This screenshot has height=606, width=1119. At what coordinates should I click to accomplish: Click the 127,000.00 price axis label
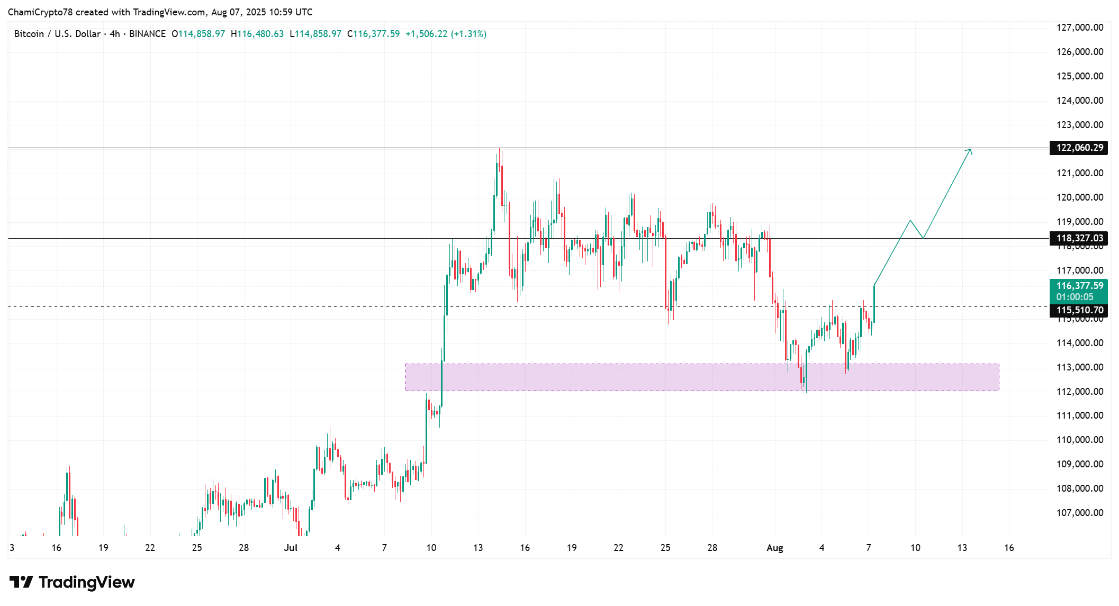click(1080, 28)
